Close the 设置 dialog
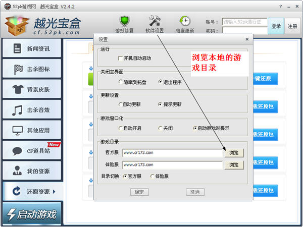Image resolution: width=303 pixels, height=227 pixels. click(x=247, y=39)
